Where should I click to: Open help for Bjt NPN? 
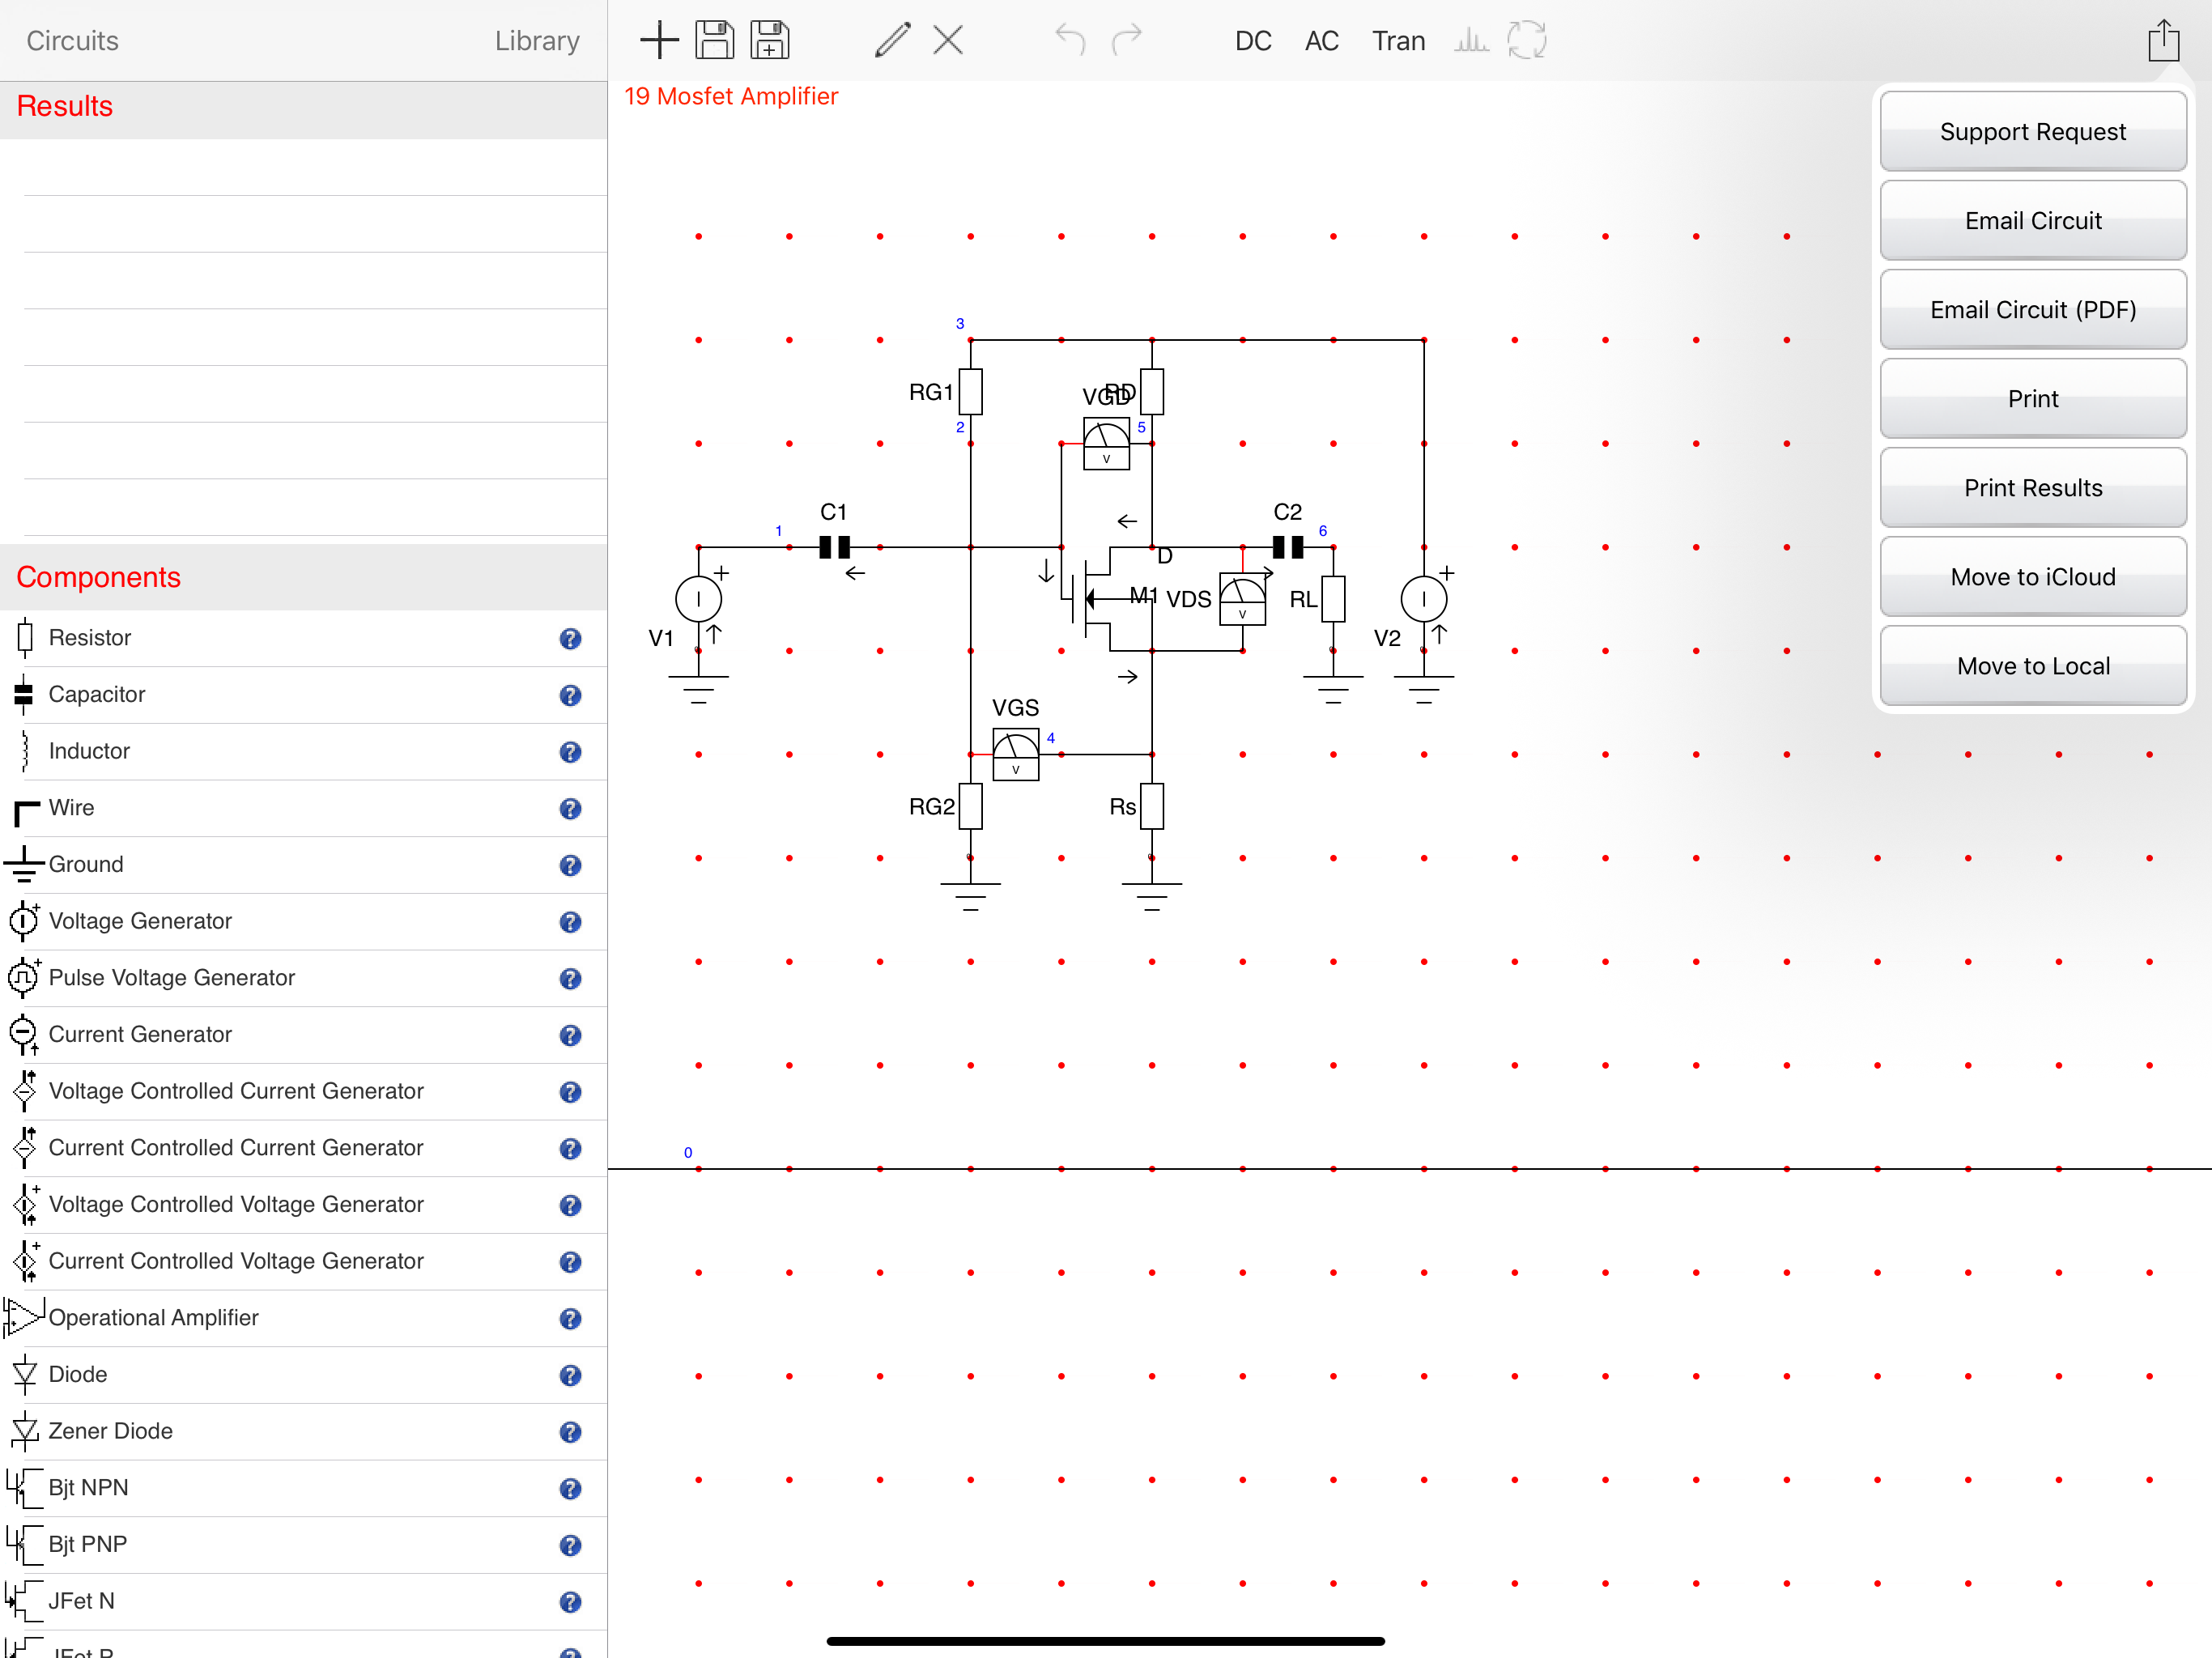tap(570, 1489)
